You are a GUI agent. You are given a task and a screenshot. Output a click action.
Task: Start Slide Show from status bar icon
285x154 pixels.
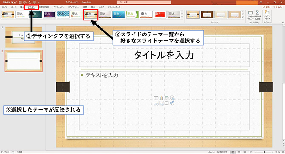tap(251, 152)
